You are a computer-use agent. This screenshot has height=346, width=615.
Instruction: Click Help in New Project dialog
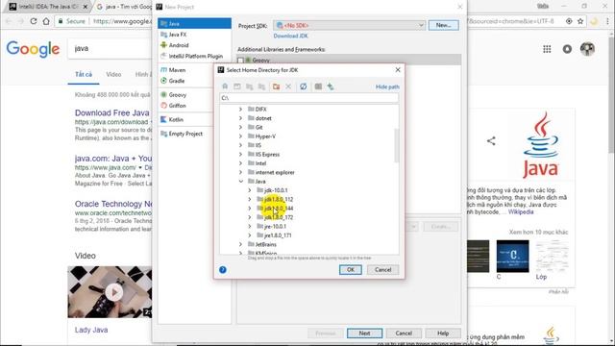443,334
